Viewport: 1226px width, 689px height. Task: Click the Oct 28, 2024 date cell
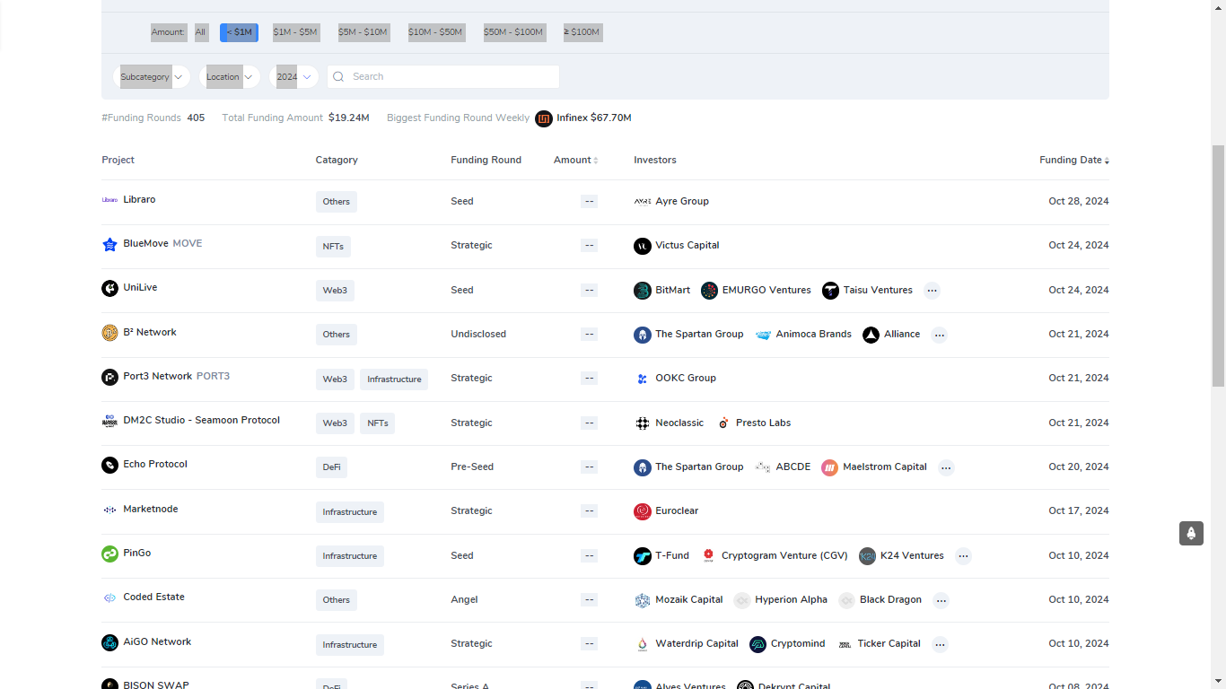click(1079, 201)
